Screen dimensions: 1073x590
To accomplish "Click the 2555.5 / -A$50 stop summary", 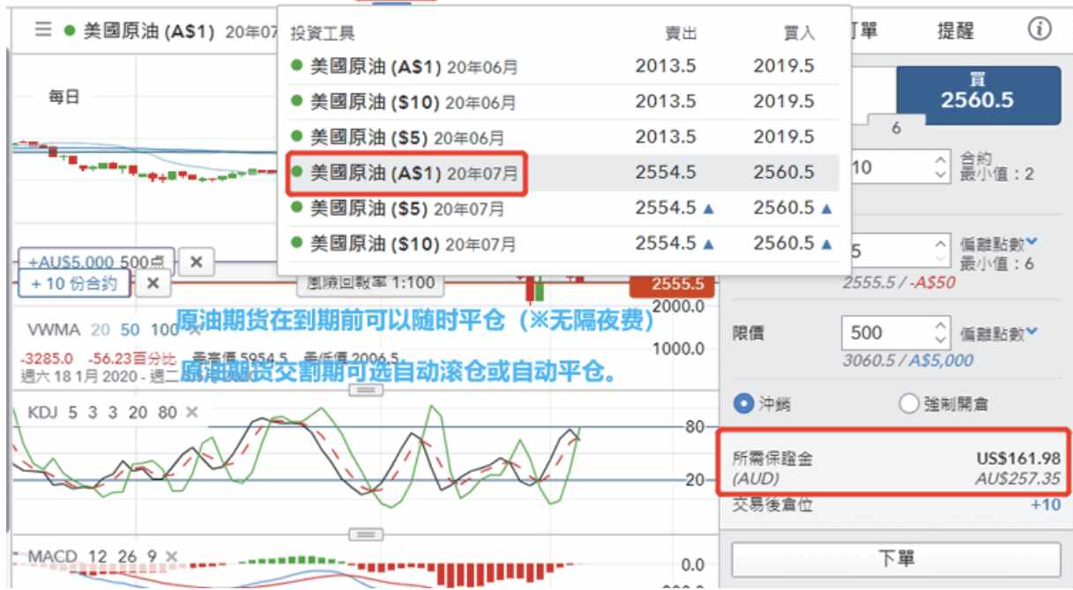I will click(899, 283).
